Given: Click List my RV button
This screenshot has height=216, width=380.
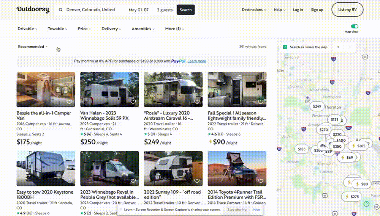Looking at the screenshot, I should tap(347, 10).
